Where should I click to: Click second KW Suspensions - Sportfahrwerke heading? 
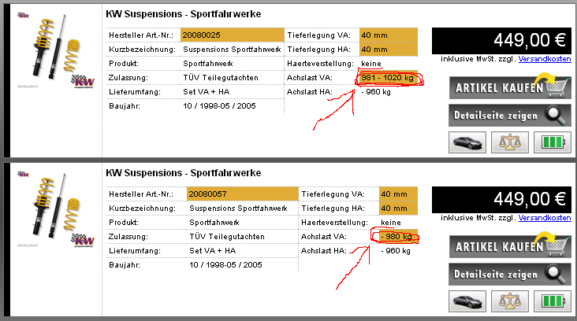[x=183, y=173]
